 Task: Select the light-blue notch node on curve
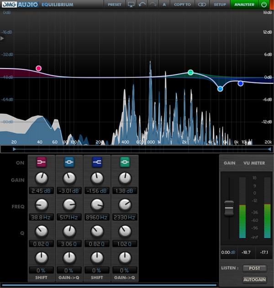(x=220, y=89)
